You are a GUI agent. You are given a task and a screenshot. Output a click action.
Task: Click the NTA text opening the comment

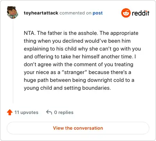pos(29,33)
